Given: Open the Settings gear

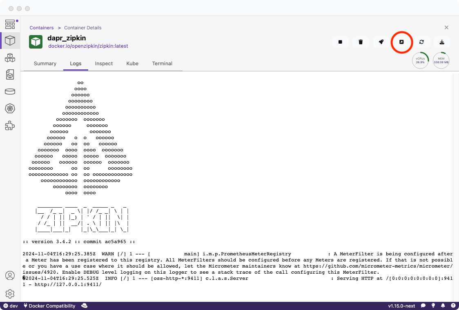Looking at the screenshot, I should pos(10,294).
